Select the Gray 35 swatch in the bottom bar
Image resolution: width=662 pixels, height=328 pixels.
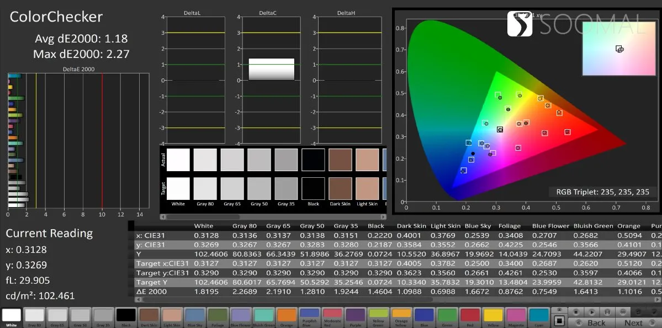[103, 317]
